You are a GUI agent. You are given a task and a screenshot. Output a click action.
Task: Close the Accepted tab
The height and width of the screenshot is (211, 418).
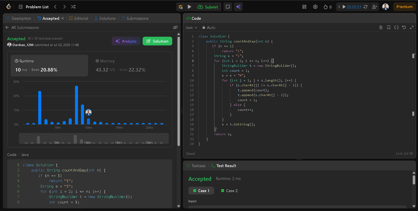click(63, 18)
